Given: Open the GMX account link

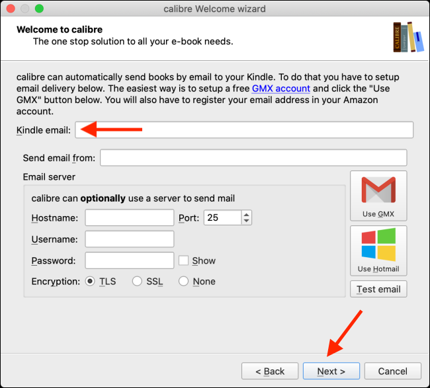Looking at the screenshot, I should (x=280, y=89).
